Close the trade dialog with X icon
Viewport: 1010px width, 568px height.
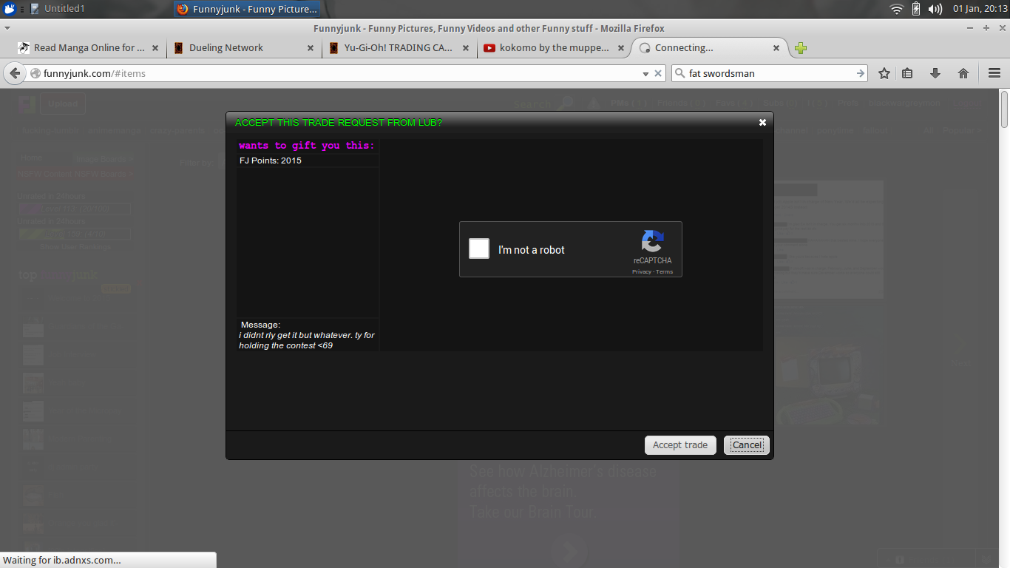762,123
